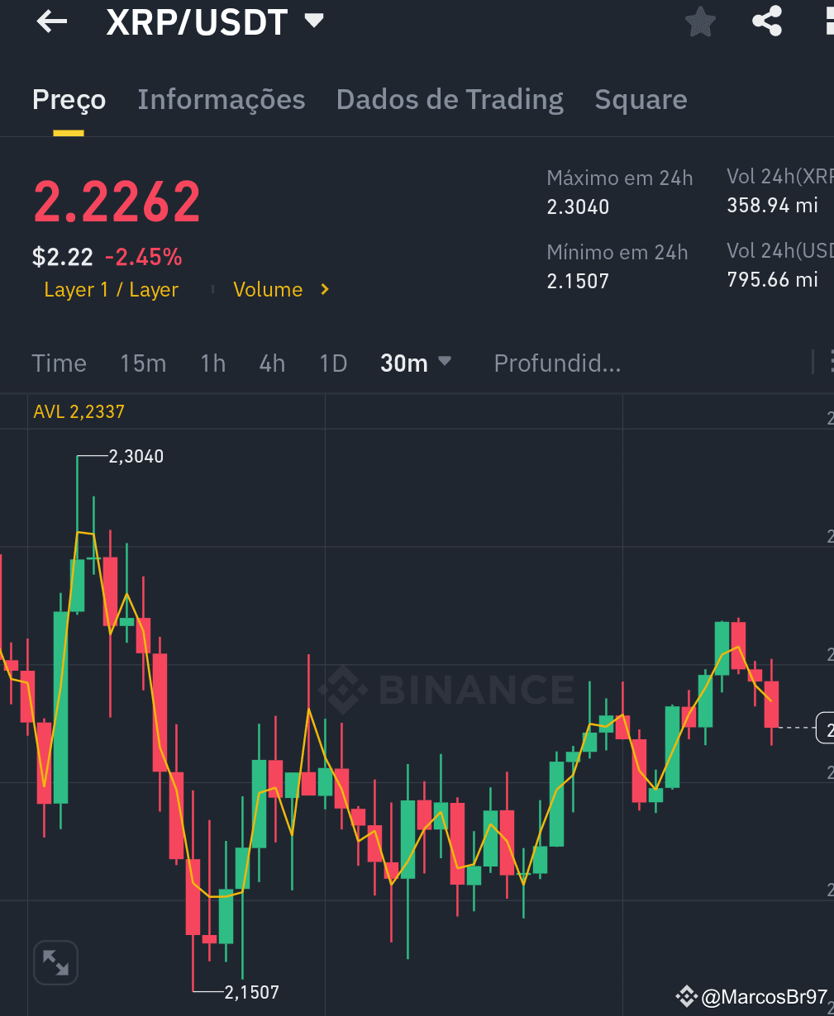Screen dimensions: 834x1016
Task: Expand chart to fullscreen
Action: [55, 962]
